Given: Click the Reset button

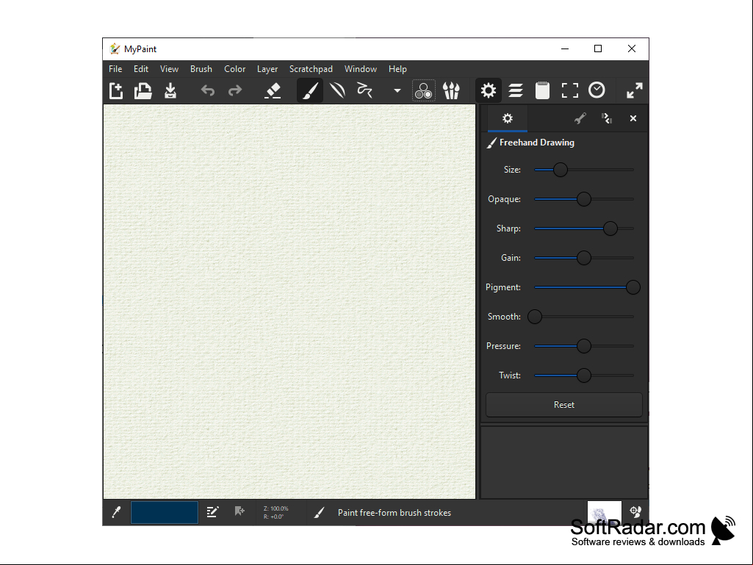Looking at the screenshot, I should [563, 405].
